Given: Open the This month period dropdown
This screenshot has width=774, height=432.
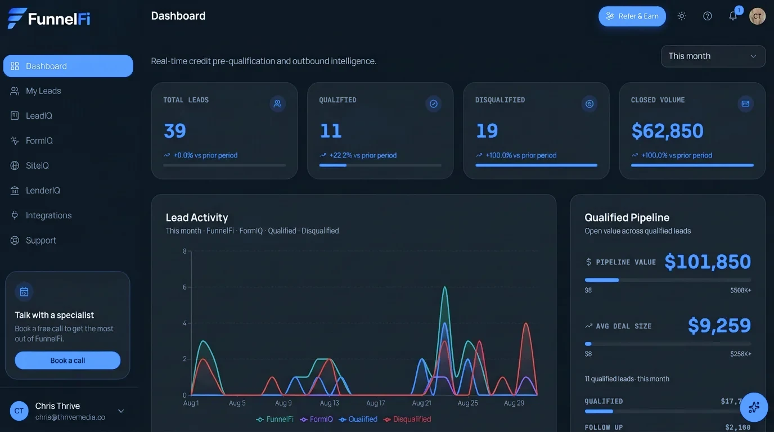Looking at the screenshot, I should 713,56.
